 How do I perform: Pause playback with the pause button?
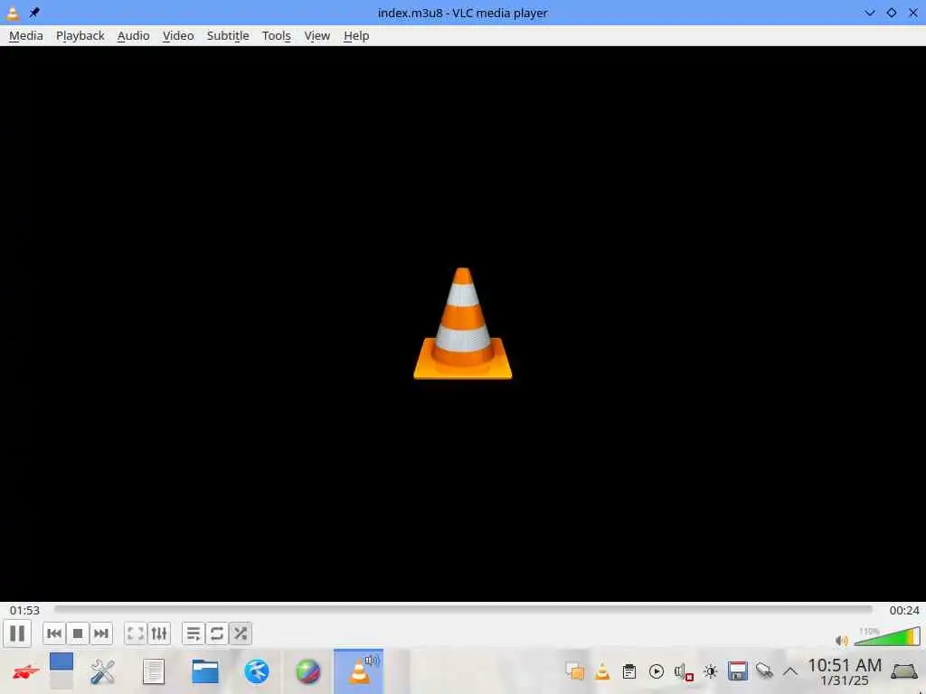tap(17, 633)
